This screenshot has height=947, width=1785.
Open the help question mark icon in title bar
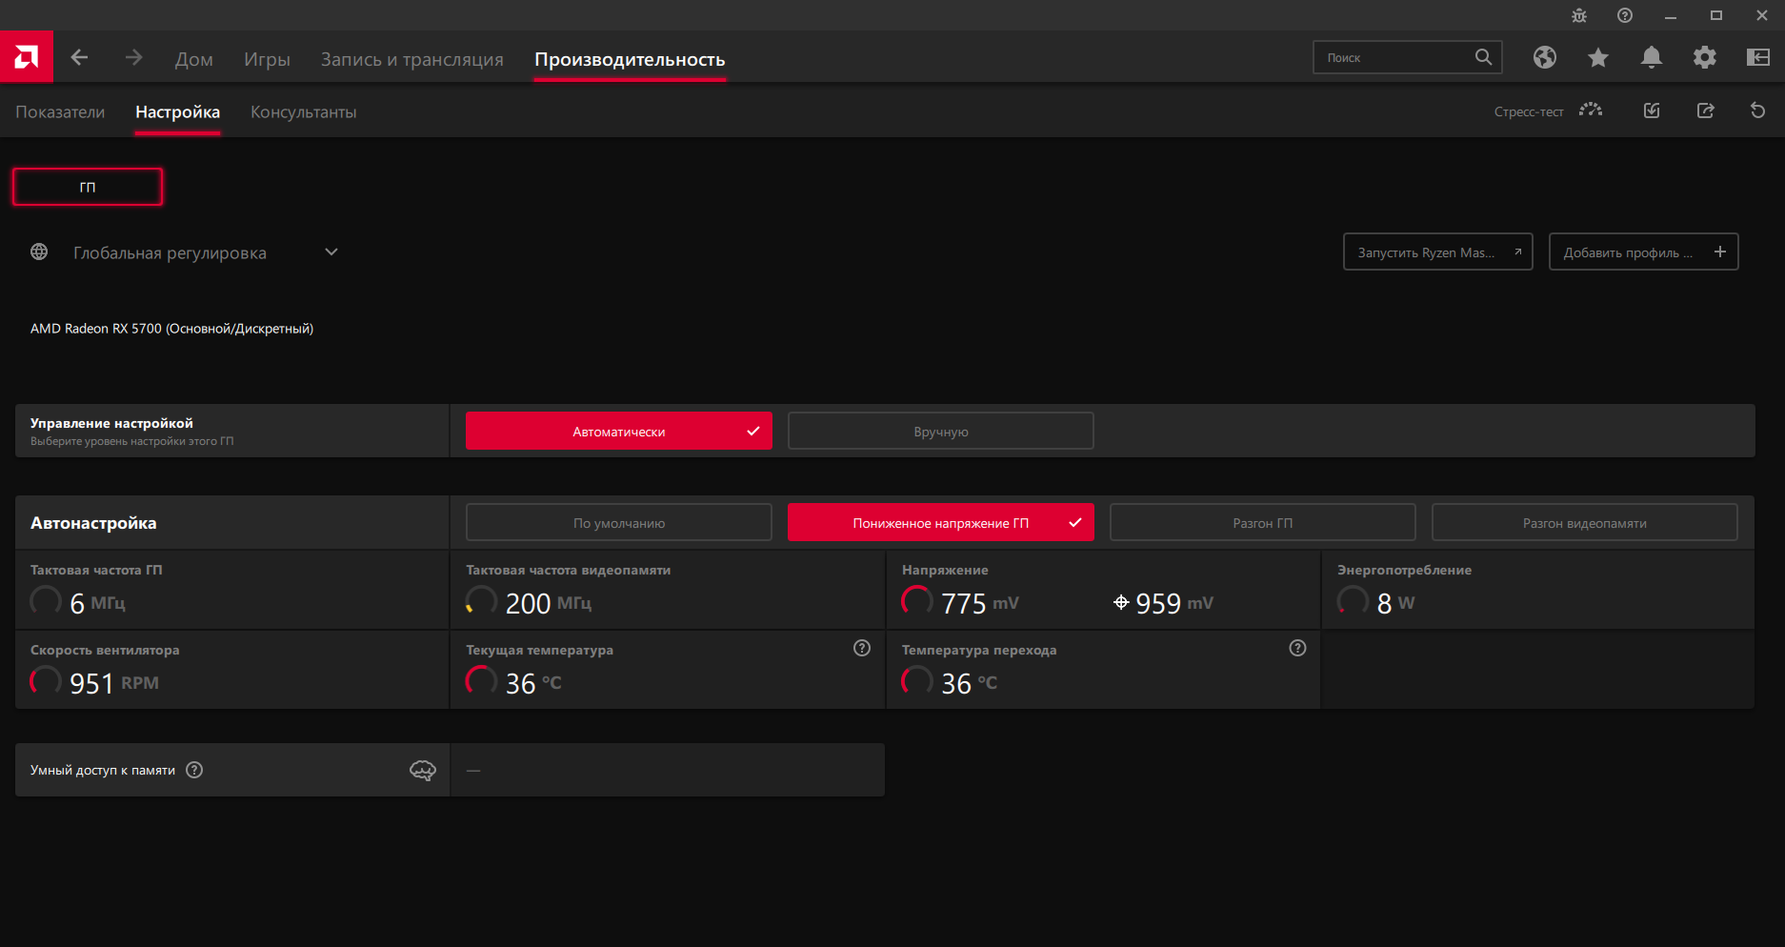1625,15
